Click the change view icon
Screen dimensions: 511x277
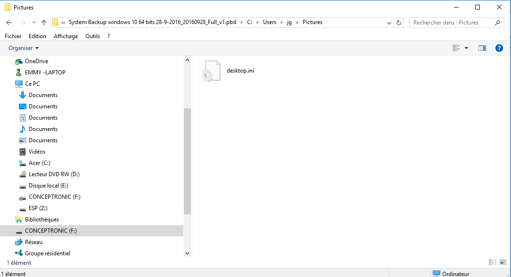pos(456,48)
